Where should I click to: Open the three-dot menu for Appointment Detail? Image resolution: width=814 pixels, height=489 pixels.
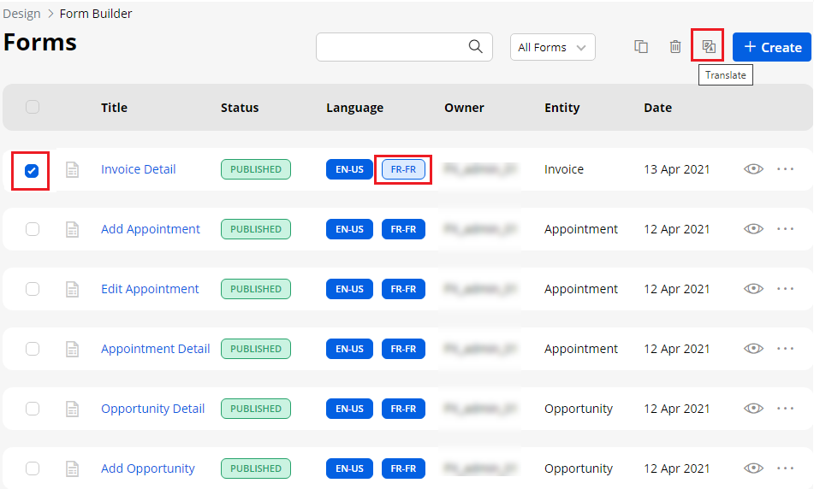pyautogui.click(x=786, y=349)
